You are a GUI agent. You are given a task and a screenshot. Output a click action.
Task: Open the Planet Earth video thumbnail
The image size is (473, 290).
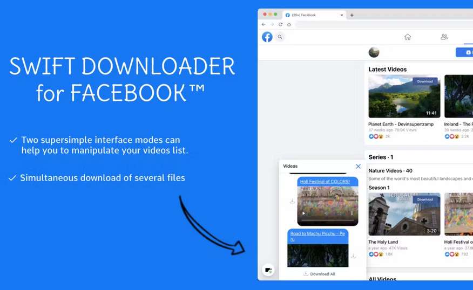(x=404, y=96)
